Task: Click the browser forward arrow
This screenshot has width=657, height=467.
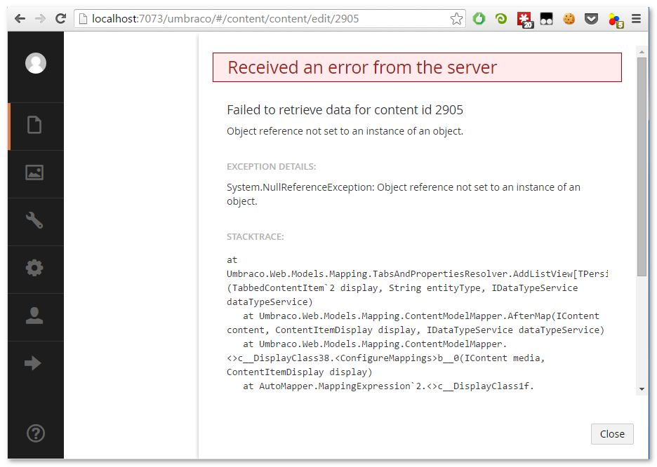Action: (40, 19)
